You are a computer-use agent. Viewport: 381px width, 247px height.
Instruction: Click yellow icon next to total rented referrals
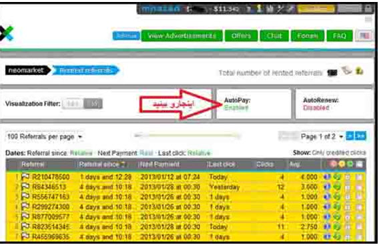(359, 71)
